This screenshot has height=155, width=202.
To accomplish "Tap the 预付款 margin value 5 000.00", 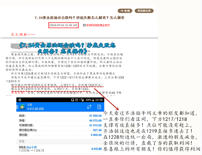I will pyautogui.click(x=96, y=135).
